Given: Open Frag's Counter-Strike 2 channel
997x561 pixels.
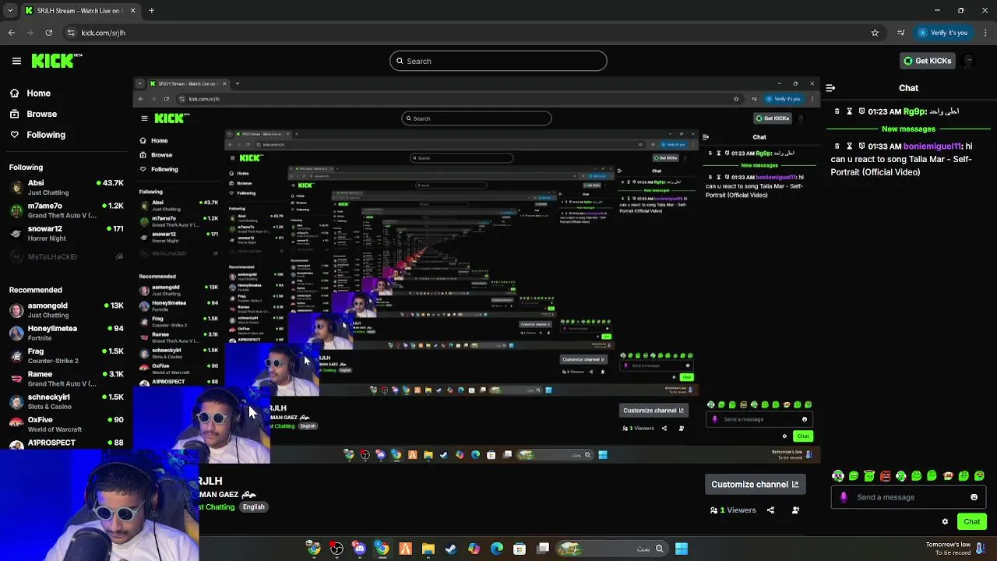Looking at the screenshot, I should [x=66, y=356].
